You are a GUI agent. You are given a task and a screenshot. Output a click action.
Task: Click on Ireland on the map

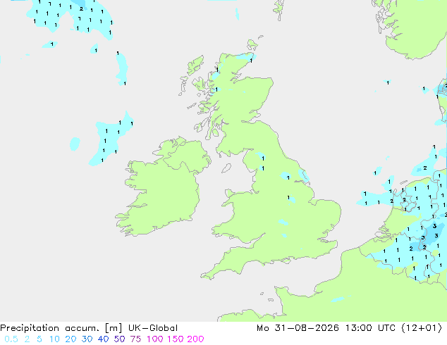point(164,188)
